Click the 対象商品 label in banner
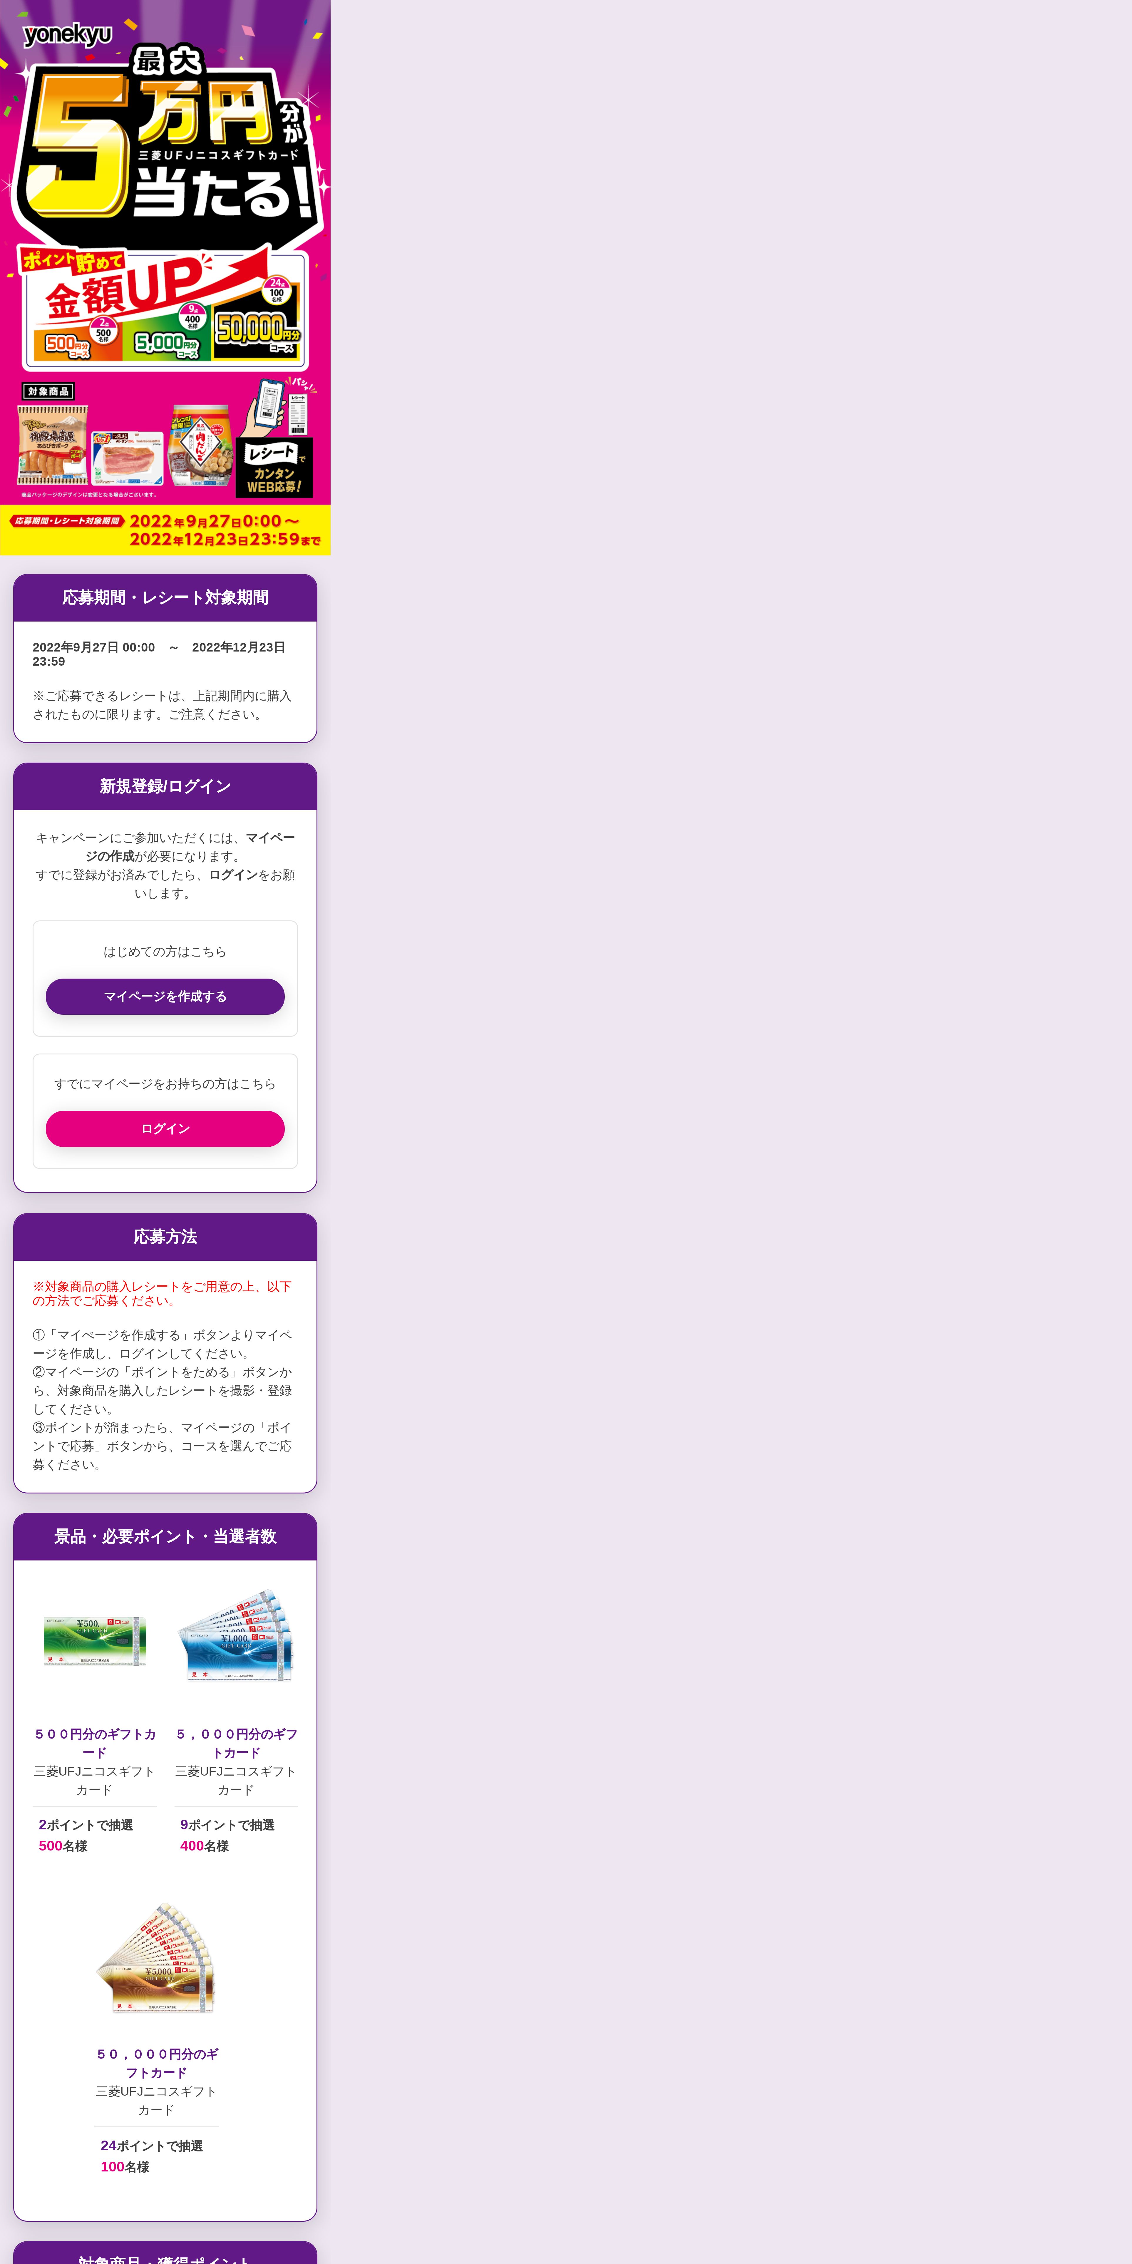This screenshot has height=2264, width=1132. 48,391
